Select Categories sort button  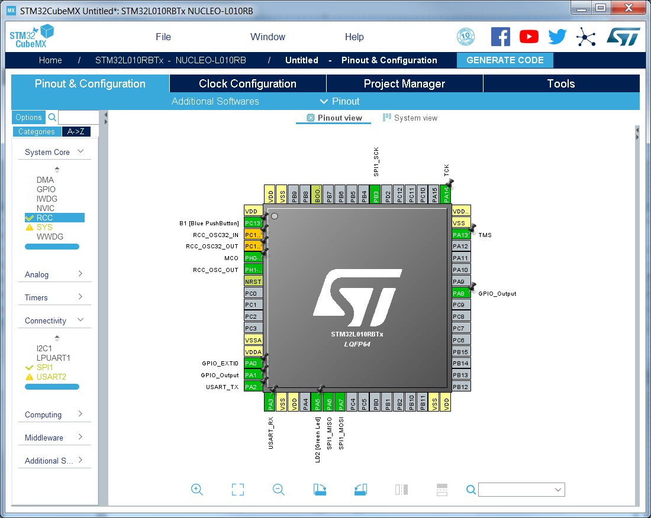(37, 131)
